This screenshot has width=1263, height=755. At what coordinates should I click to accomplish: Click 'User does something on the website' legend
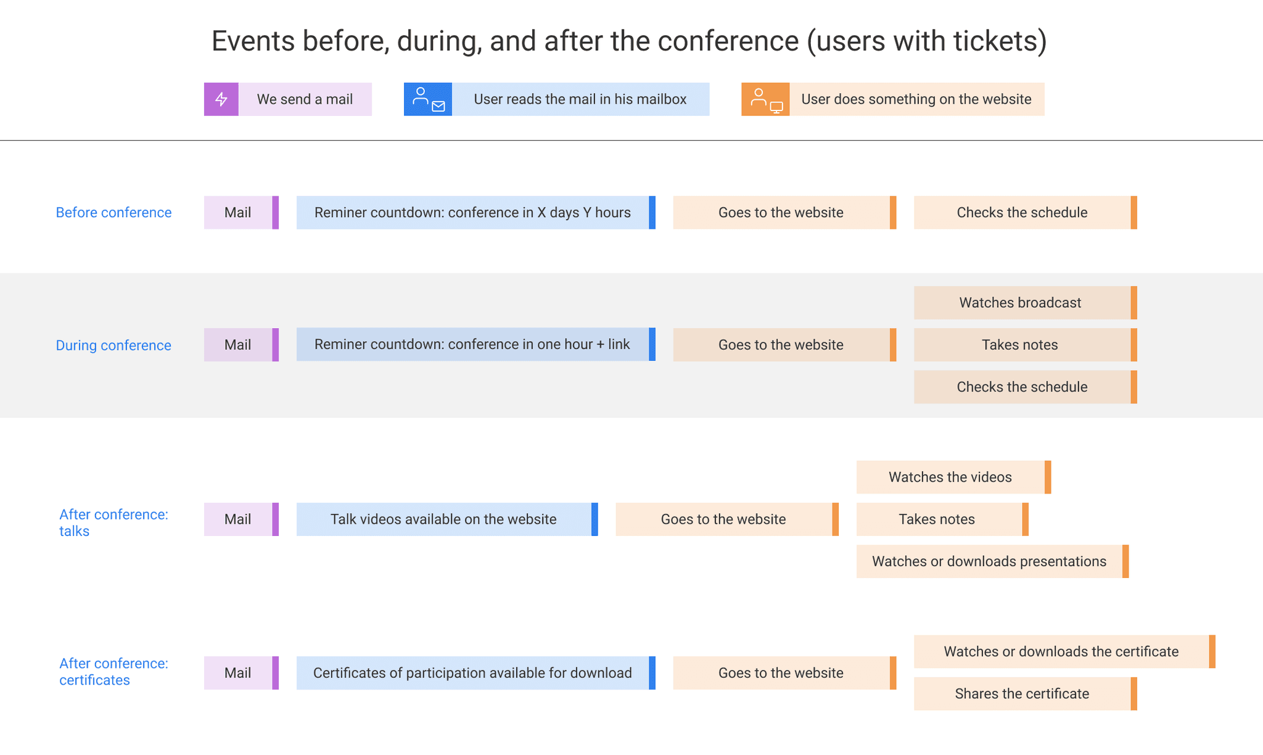click(x=916, y=99)
